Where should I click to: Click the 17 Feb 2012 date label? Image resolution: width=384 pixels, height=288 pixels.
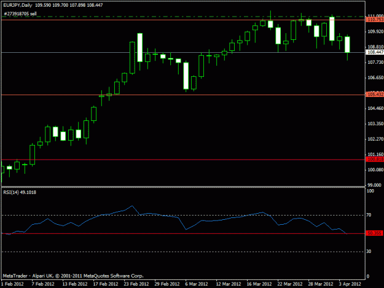pyautogui.click(x=106, y=284)
